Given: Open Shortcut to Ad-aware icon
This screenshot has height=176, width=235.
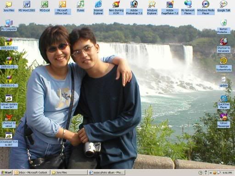Looking at the screenshot, I should click(x=224, y=45).
